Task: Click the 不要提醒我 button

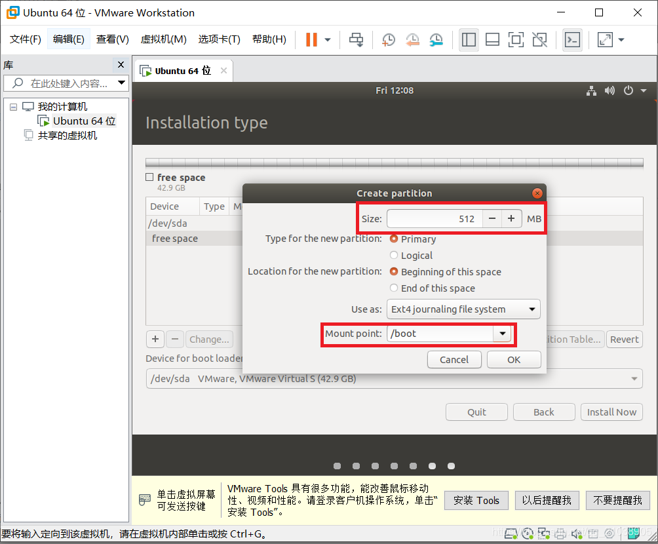Action: (x=618, y=500)
